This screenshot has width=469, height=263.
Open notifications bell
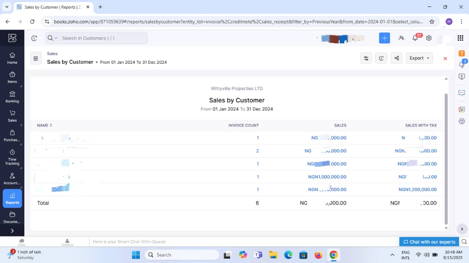[415, 38]
